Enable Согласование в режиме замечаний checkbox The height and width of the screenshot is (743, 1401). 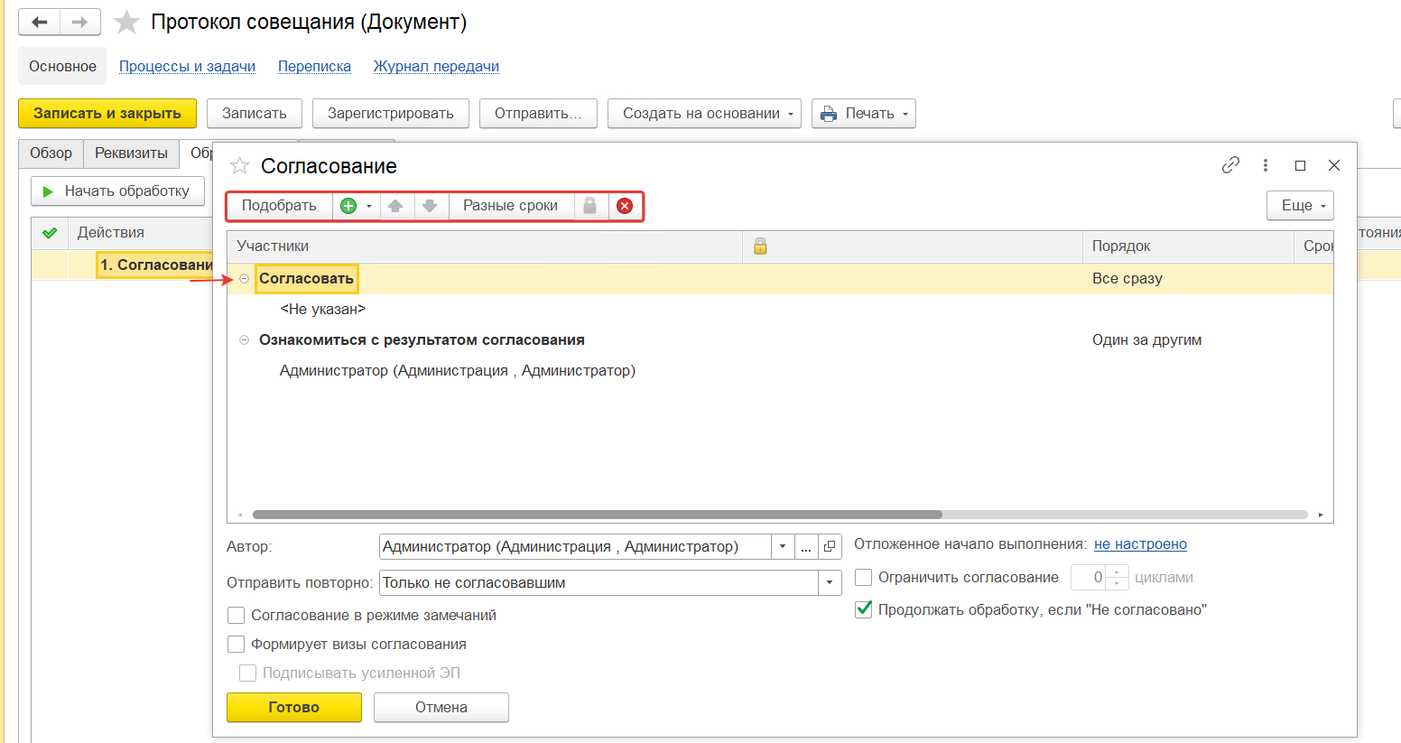[237, 616]
